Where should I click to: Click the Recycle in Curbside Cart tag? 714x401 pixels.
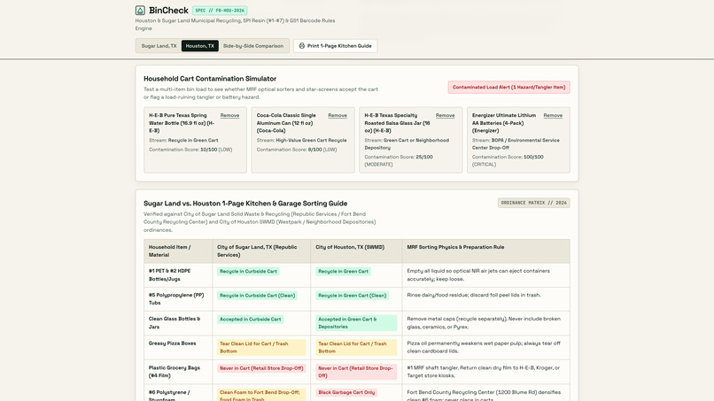(x=248, y=271)
